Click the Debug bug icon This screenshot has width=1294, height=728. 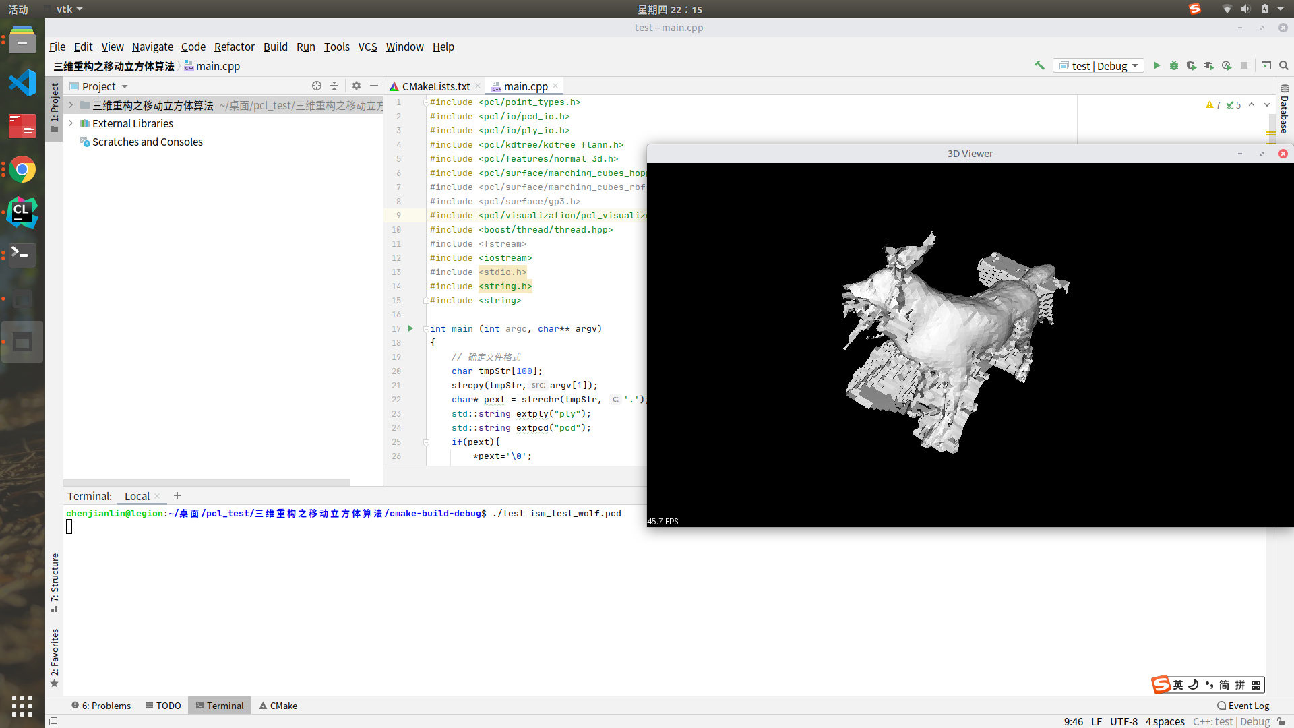1174,65
